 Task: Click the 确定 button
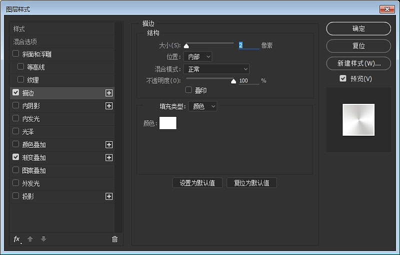click(358, 28)
